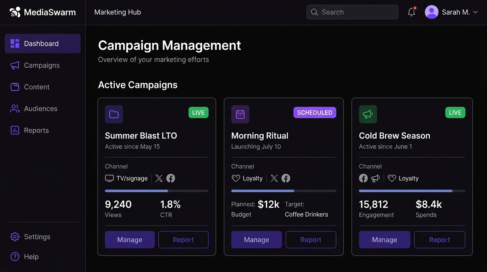Manage the Morning Ritual campaign
The width and height of the screenshot is (487, 272).
coord(257,240)
